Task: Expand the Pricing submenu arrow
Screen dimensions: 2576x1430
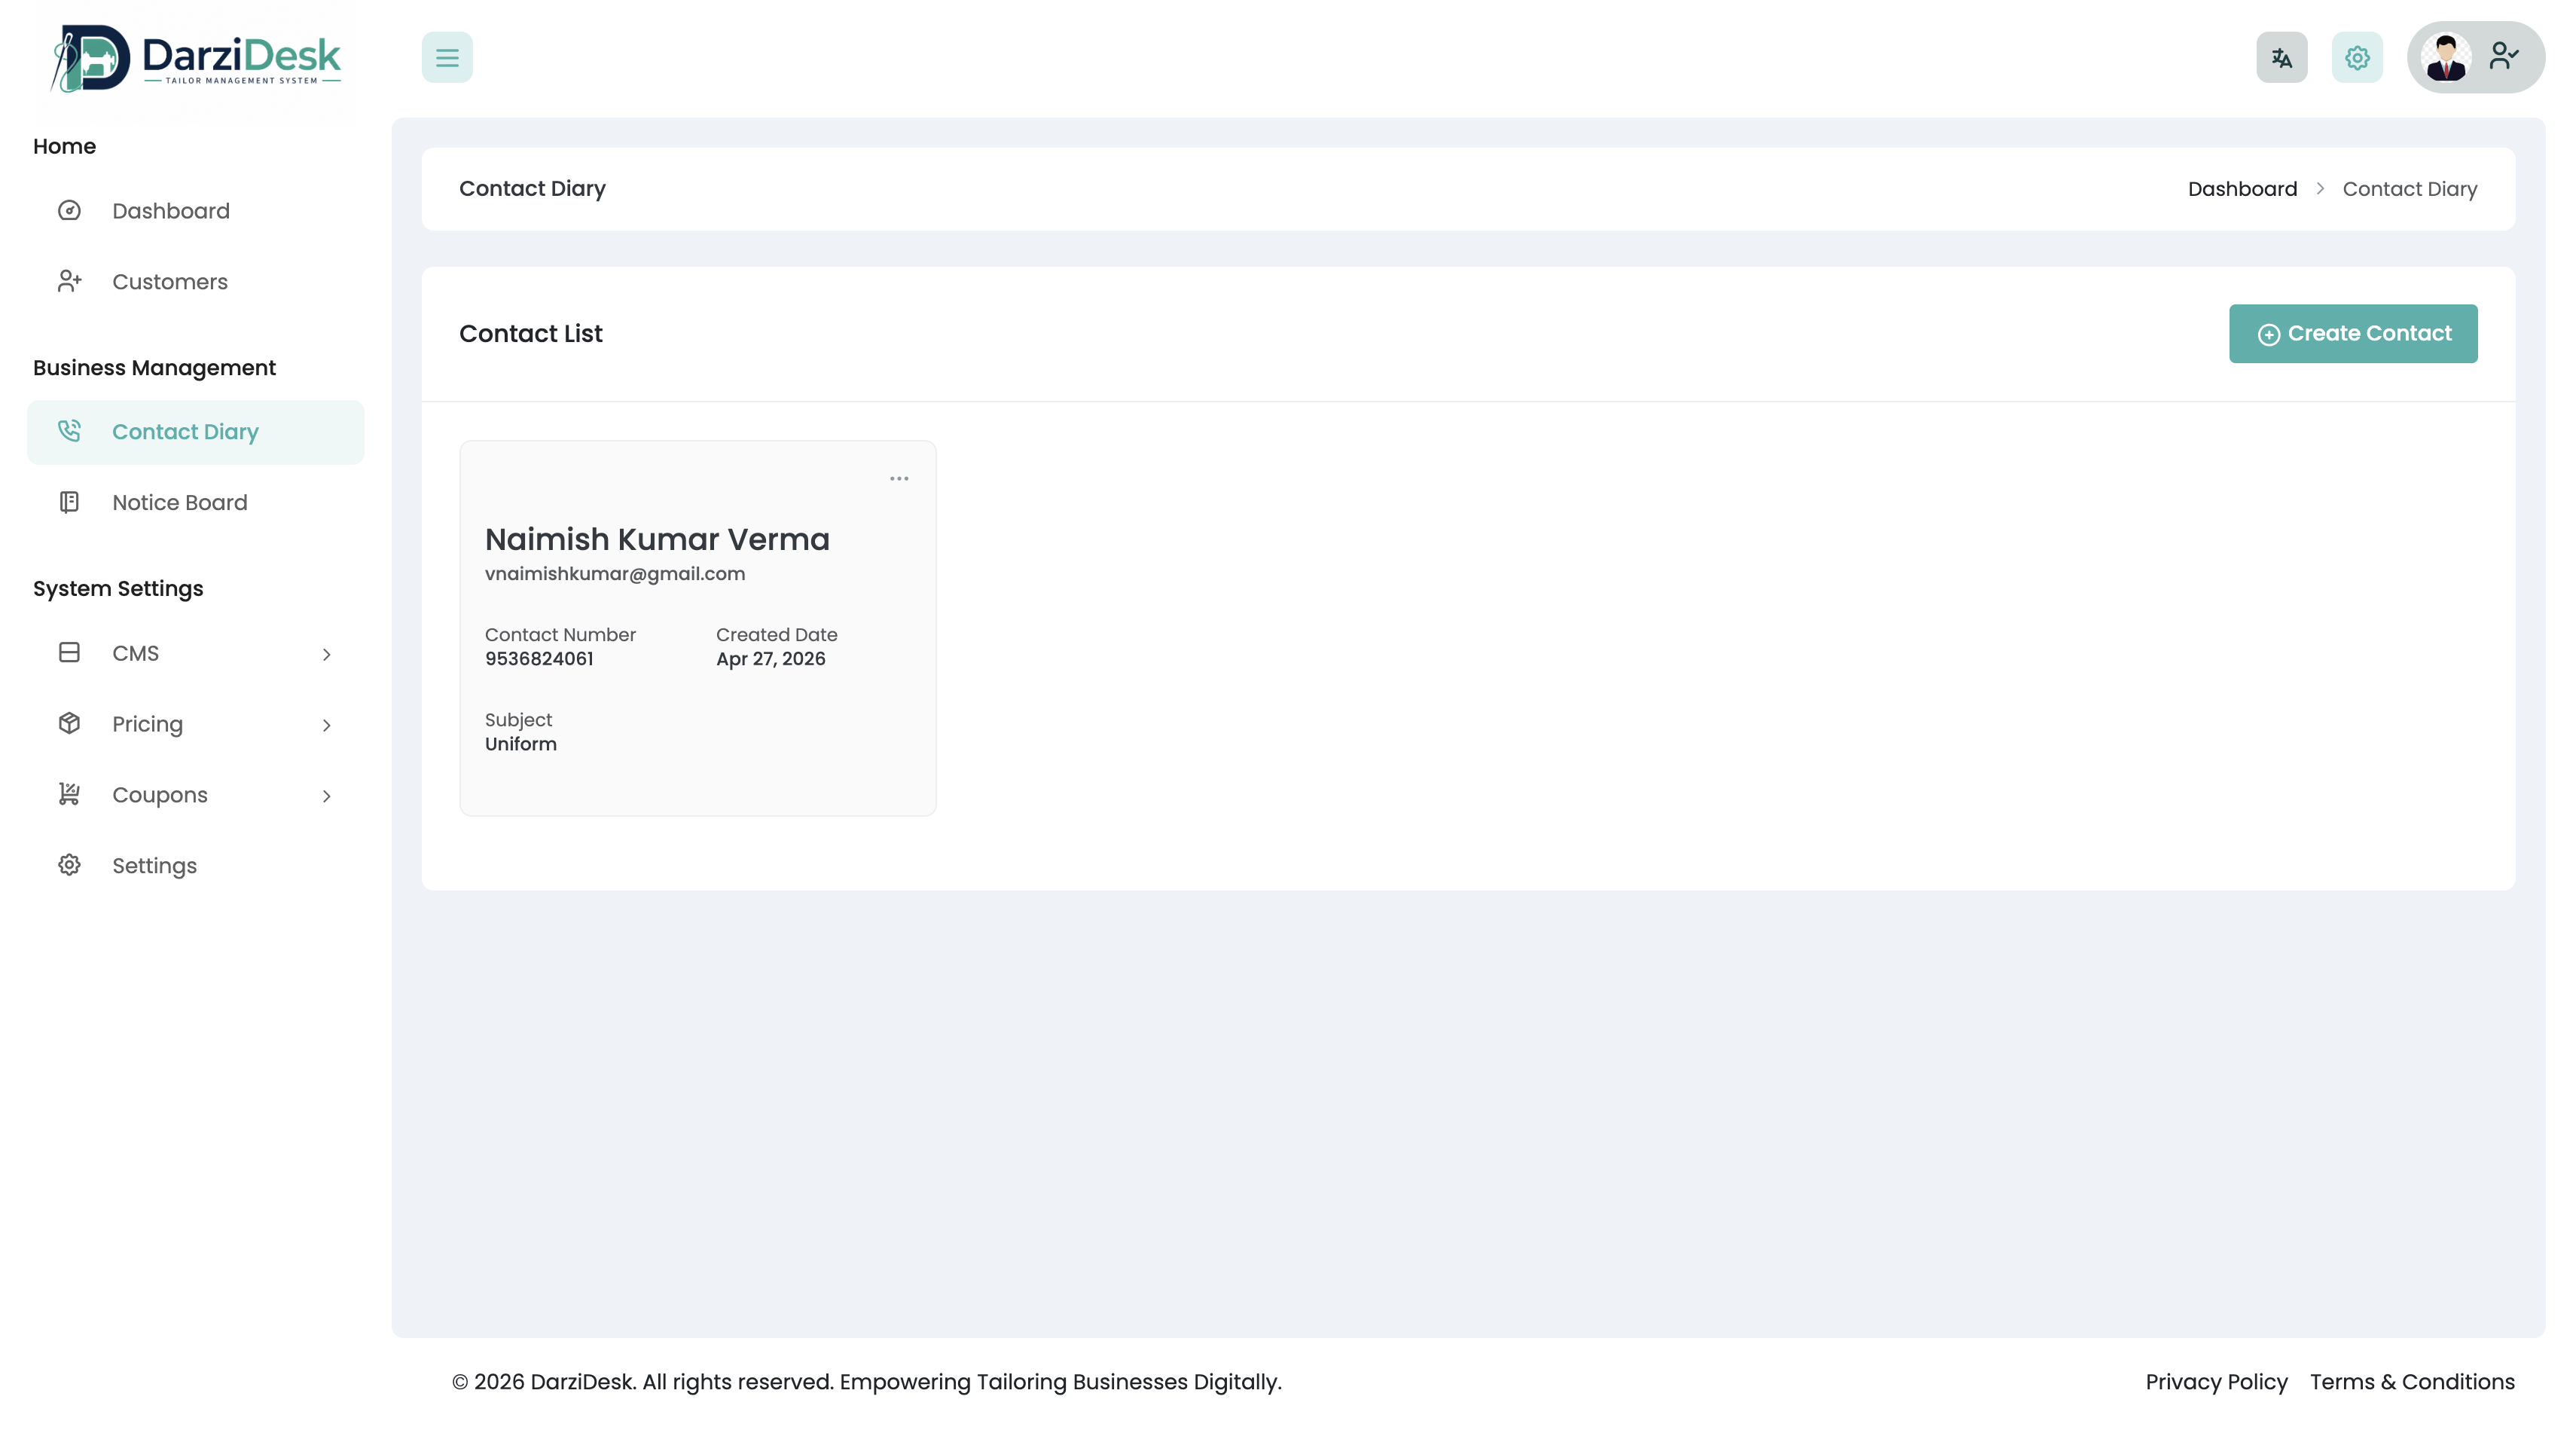Action: (x=326, y=725)
